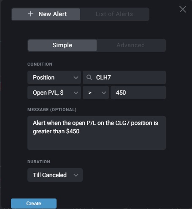Click the Create button
The width and height of the screenshot is (192, 209).
point(34,204)
